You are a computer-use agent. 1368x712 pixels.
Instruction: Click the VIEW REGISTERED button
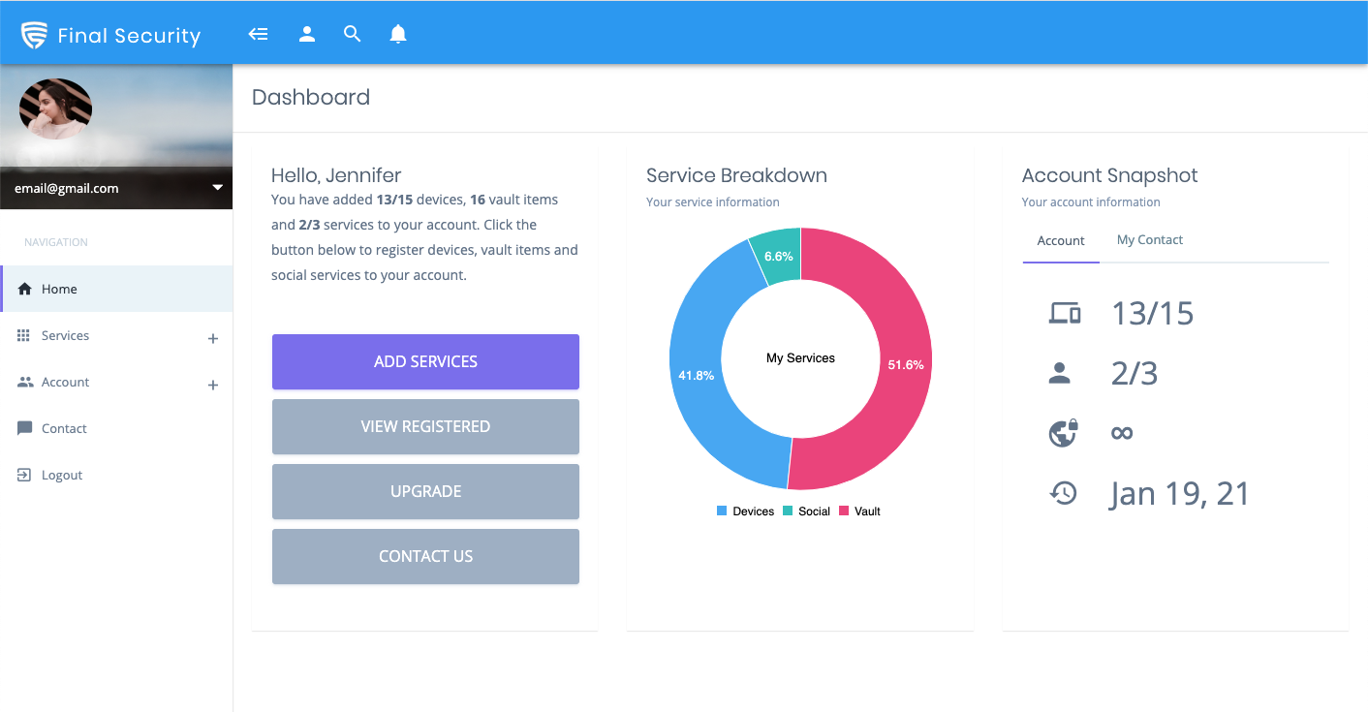tap(425, 426)
